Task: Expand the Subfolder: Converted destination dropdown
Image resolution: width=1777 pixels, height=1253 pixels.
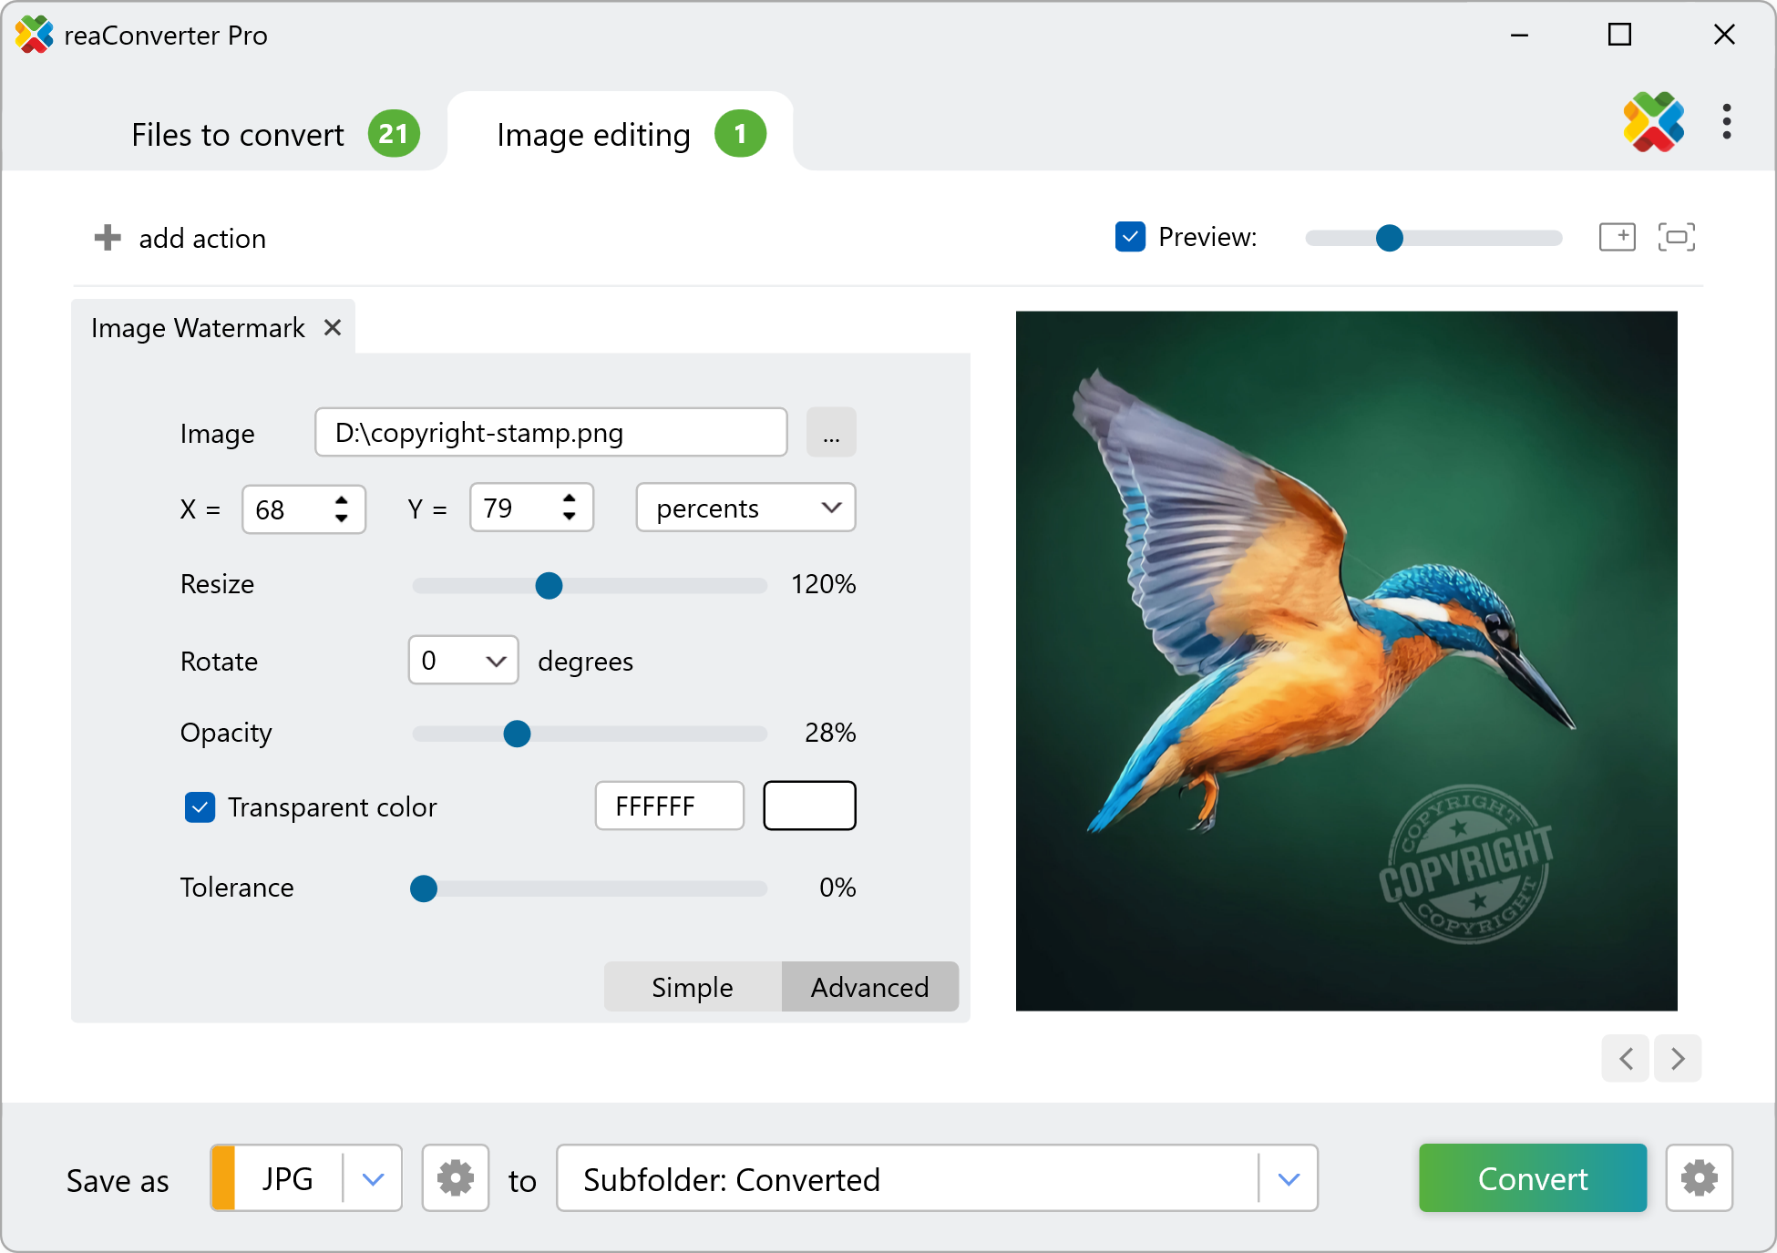Action: (x=1288, y=1179)
